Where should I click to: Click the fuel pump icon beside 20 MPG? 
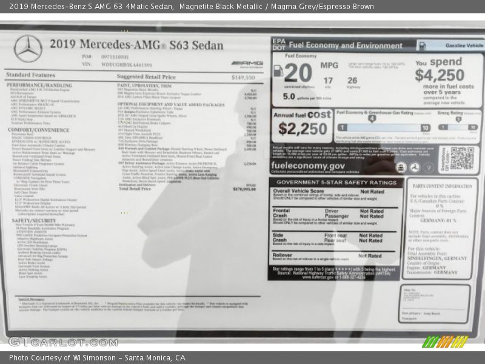pos(278,71)
